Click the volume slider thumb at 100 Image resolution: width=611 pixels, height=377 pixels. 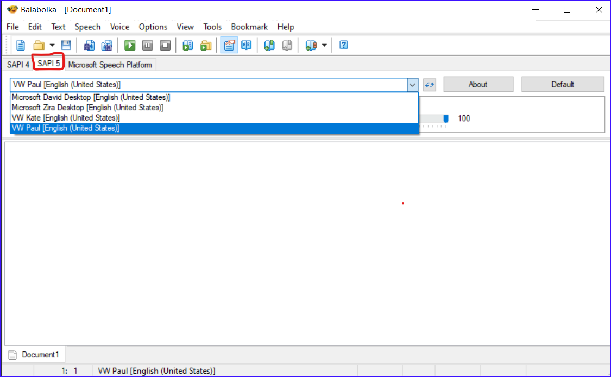(446, 118)
